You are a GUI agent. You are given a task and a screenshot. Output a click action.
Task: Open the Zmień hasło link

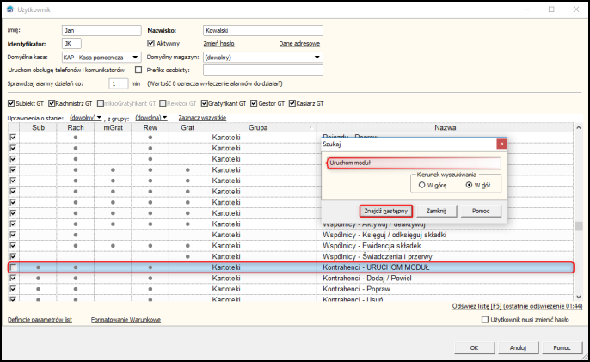(x=219, y=42)
